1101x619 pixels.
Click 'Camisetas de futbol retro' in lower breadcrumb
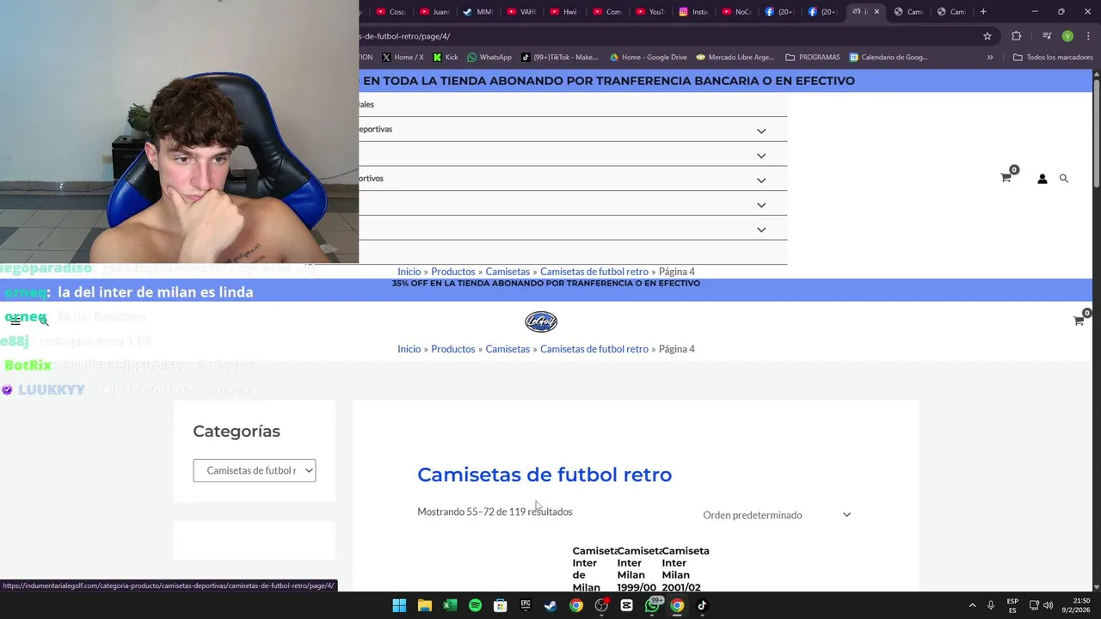pos(594,349)
